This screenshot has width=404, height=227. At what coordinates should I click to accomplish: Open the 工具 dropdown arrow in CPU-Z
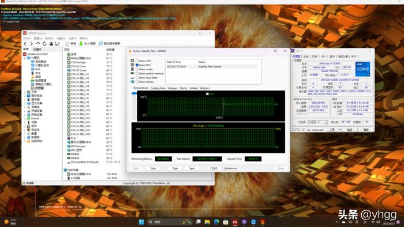click(x=340, y=130)
